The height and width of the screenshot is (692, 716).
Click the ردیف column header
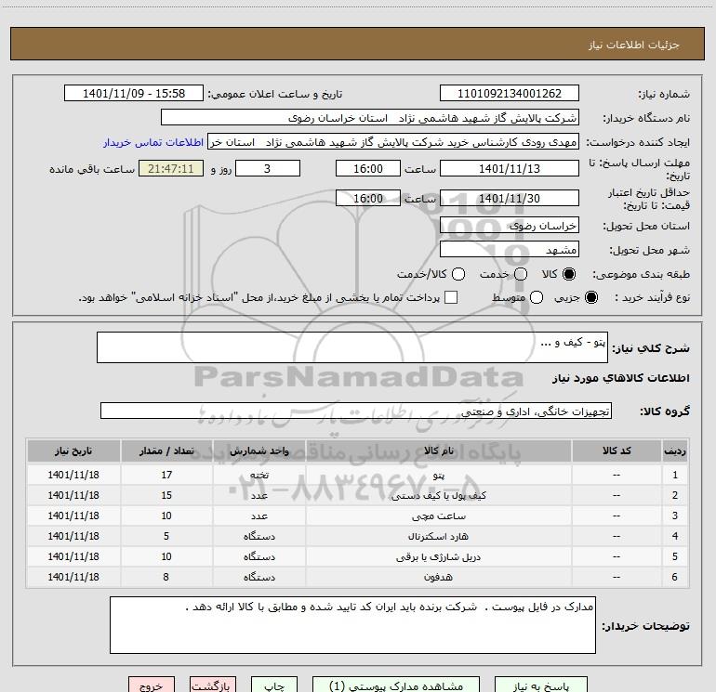[675, 450]
